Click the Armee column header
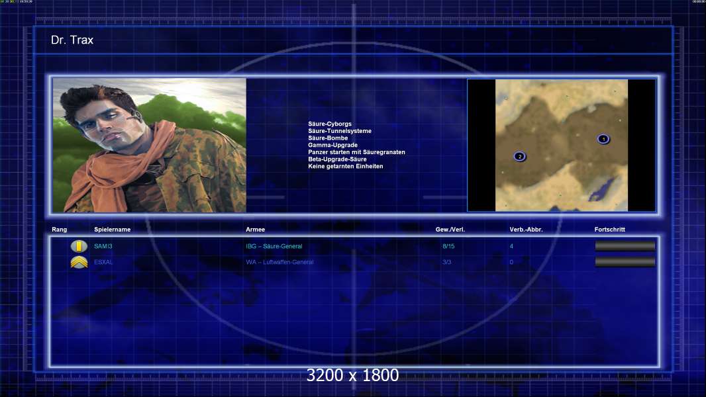 (255, 230)
